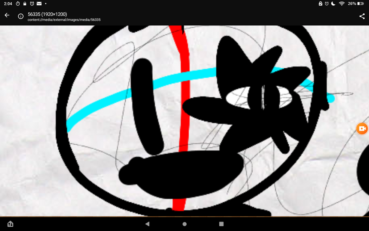Select the title text 56335 (1920×1200)
Viewport: 369px width, 231px height.
click(47, 14)
